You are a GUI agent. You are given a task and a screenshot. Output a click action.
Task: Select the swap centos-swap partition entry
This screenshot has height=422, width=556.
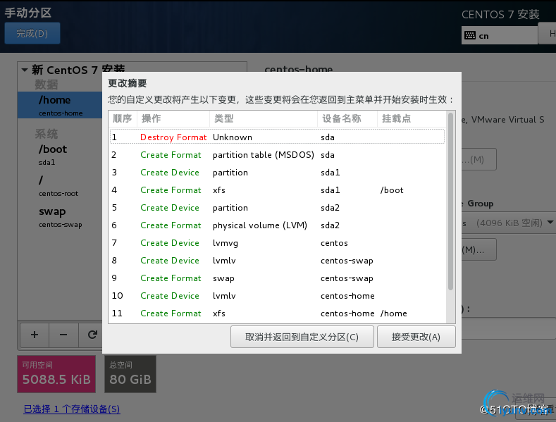[60, 217]
